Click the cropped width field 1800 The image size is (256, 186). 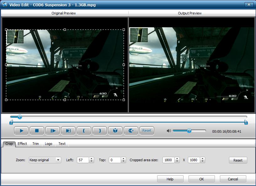[169, 160]
